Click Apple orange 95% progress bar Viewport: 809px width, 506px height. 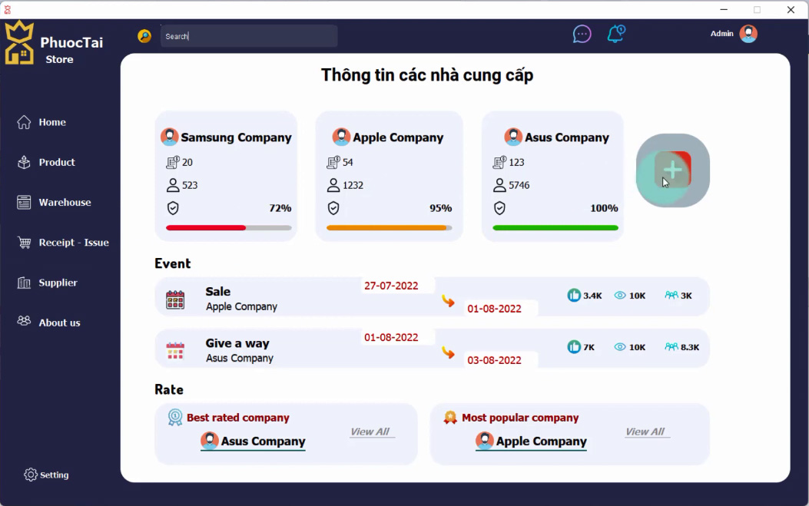389,228
